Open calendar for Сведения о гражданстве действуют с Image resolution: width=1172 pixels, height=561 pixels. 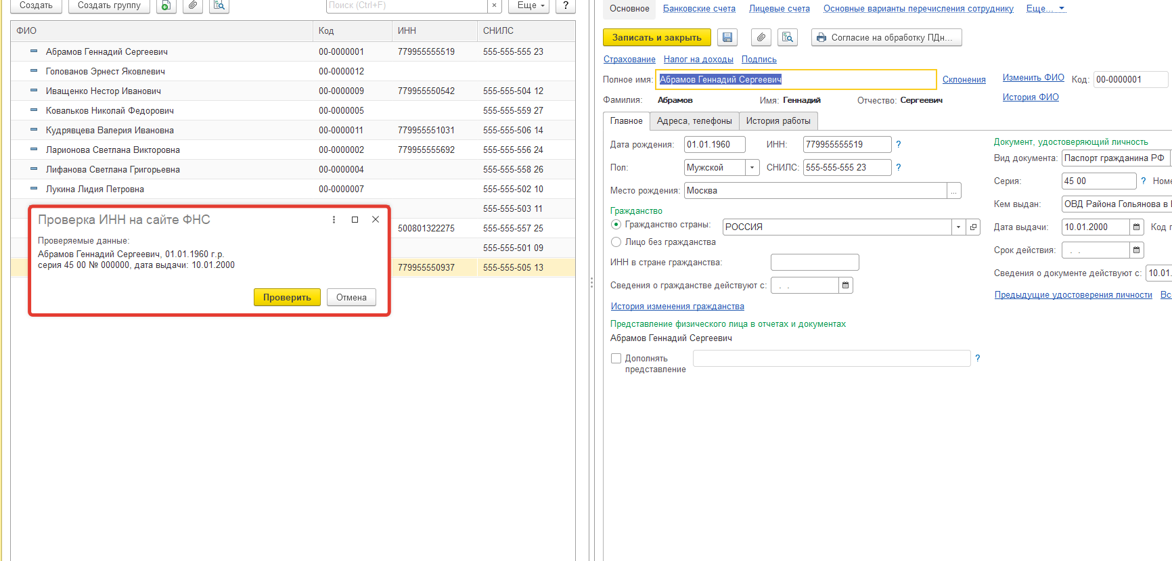click(846, 285)
